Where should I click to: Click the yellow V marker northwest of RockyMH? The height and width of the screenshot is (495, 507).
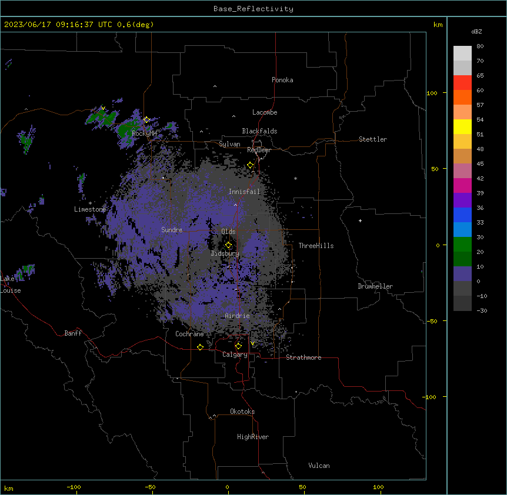[x=103, y=108]
